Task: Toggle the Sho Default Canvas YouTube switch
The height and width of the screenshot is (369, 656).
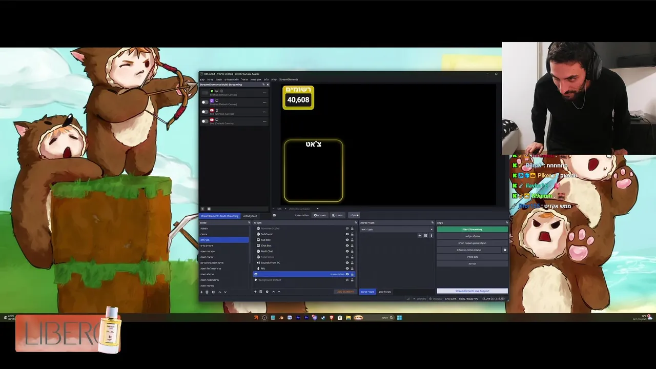Action: tap(205, 121)
